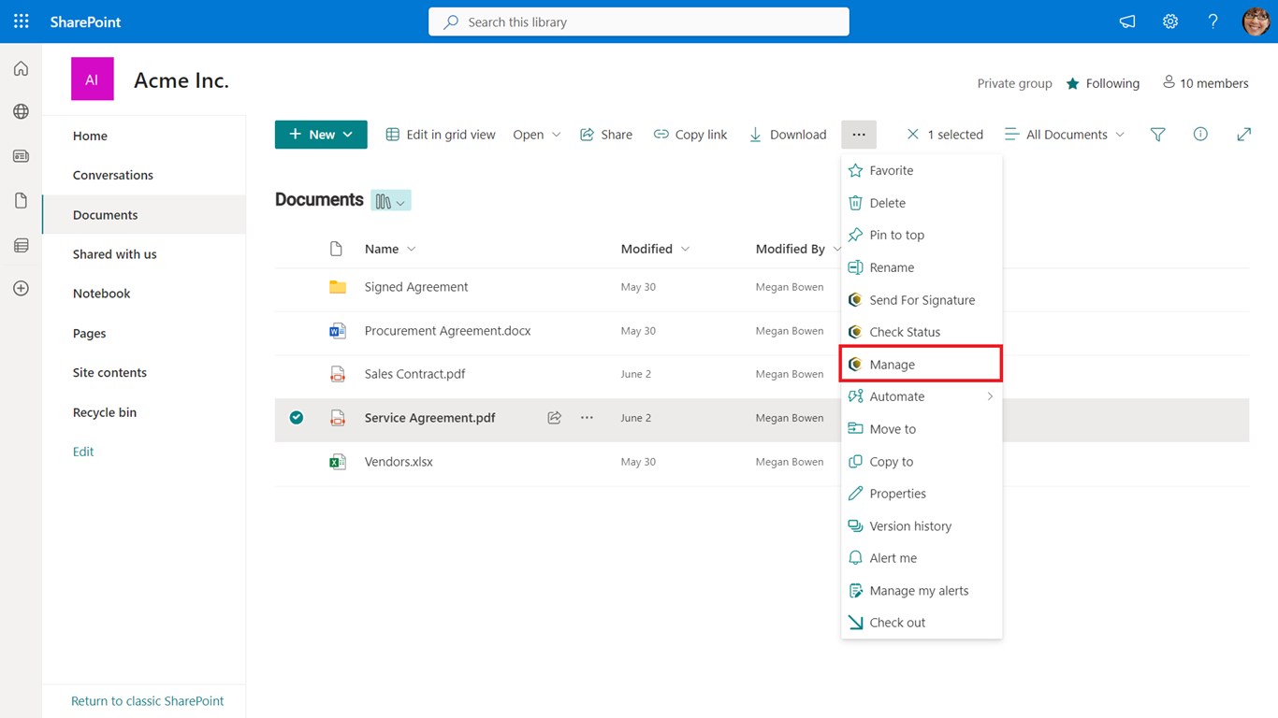
Task: Select Send For Signature
Action: pos(922,300)
